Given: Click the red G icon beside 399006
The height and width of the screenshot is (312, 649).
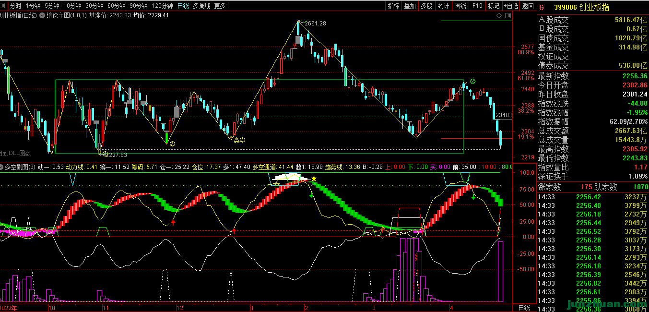Looking at the screenshot, I should point(542,7).
